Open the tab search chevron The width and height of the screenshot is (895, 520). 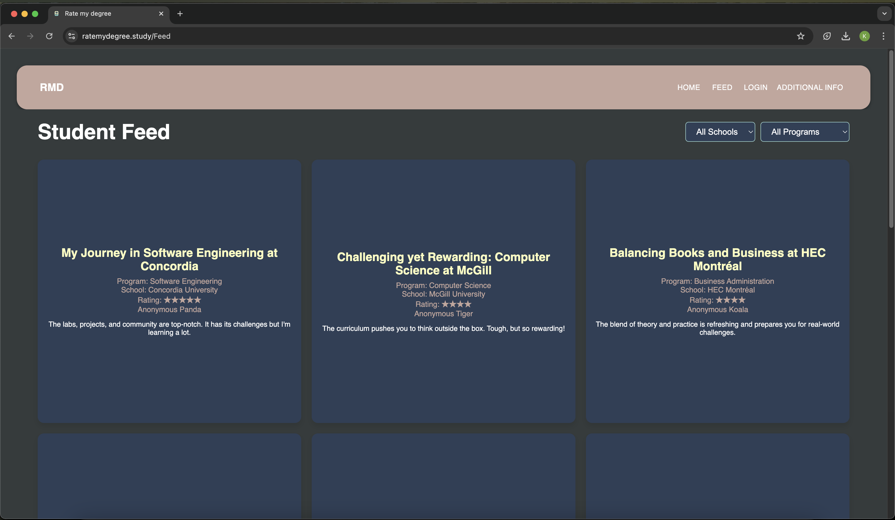tap(884, 14)
